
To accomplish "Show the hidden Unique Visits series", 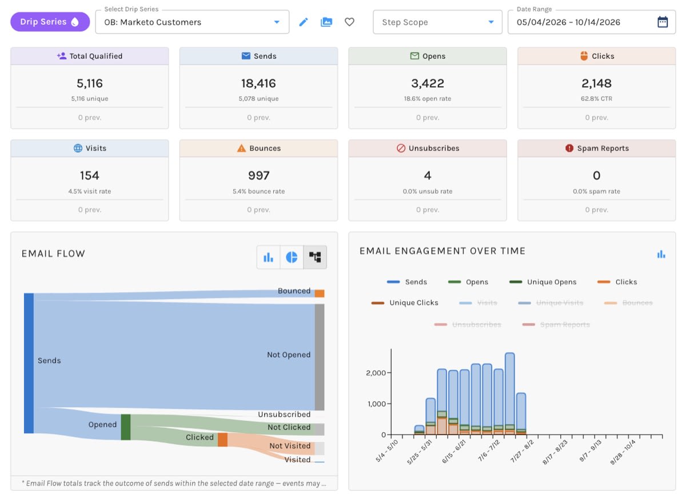I will (551, 303).
